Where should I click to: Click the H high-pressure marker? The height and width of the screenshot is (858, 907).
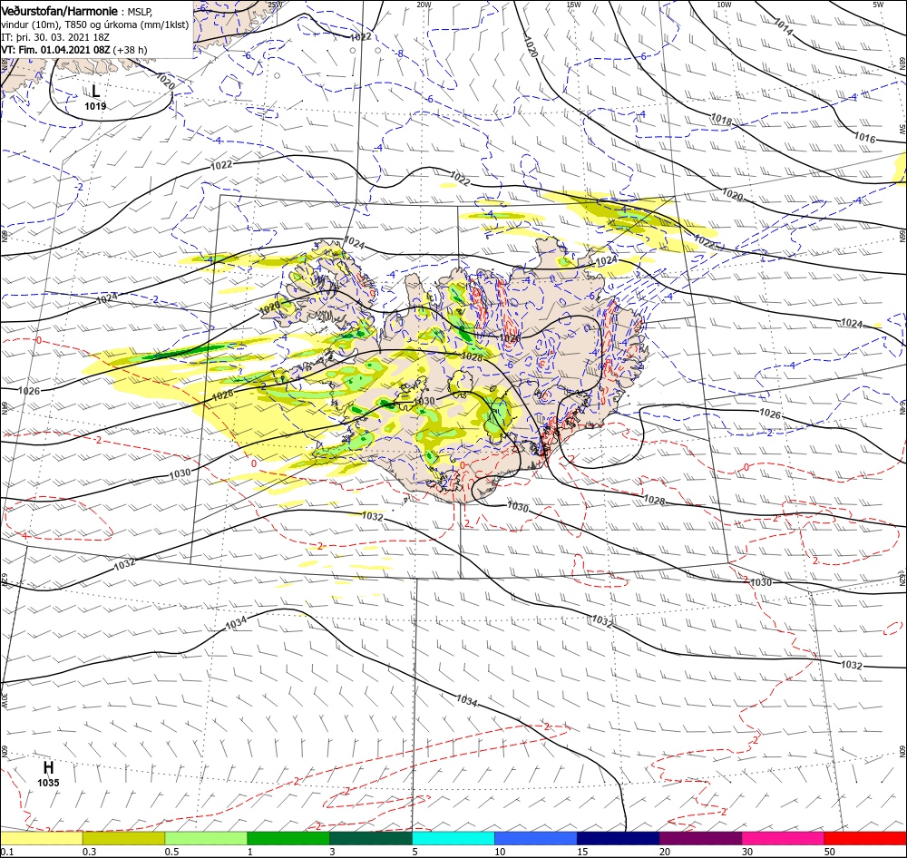coord(49,767)
